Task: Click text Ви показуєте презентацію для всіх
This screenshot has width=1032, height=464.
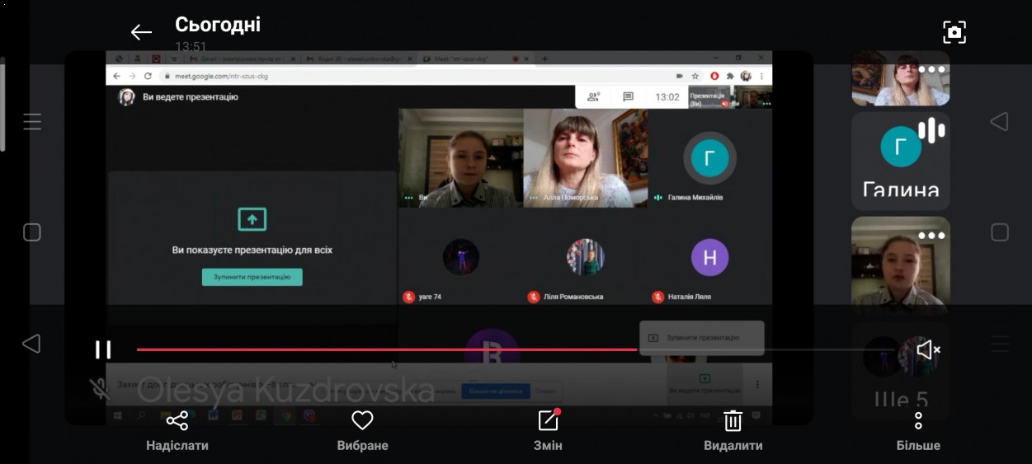Action: click(x=252, y=250)
